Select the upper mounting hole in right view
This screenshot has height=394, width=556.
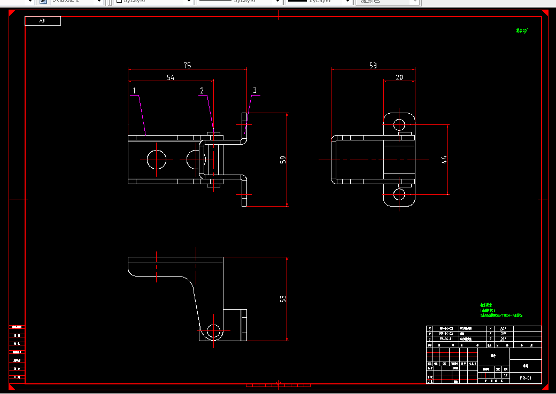point(399,125)
